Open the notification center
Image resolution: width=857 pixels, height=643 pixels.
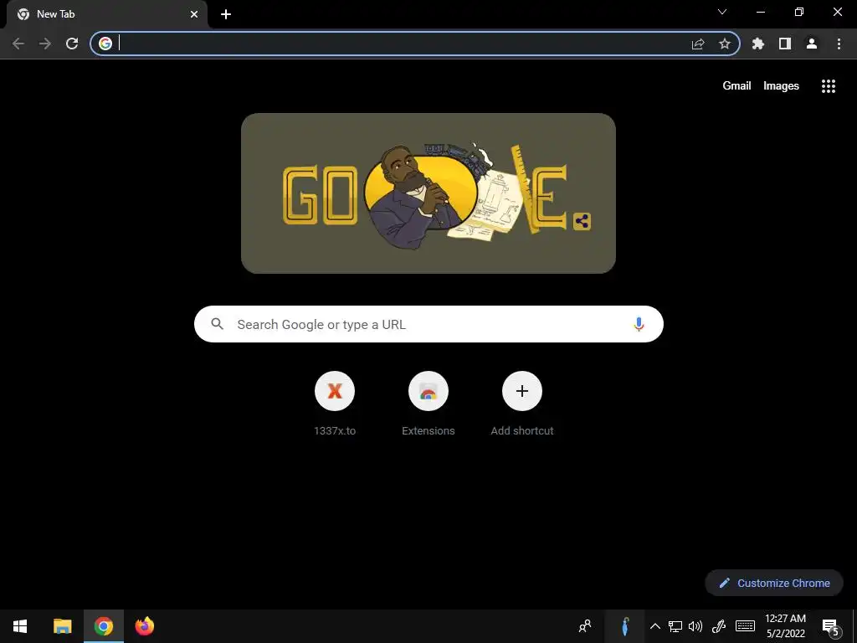[x=831, y=626]
